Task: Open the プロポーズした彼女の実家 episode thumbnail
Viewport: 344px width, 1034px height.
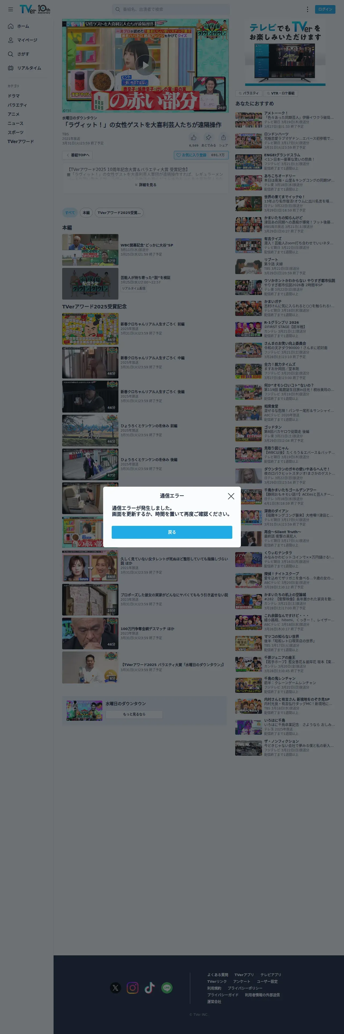Action: pos(90,600)
